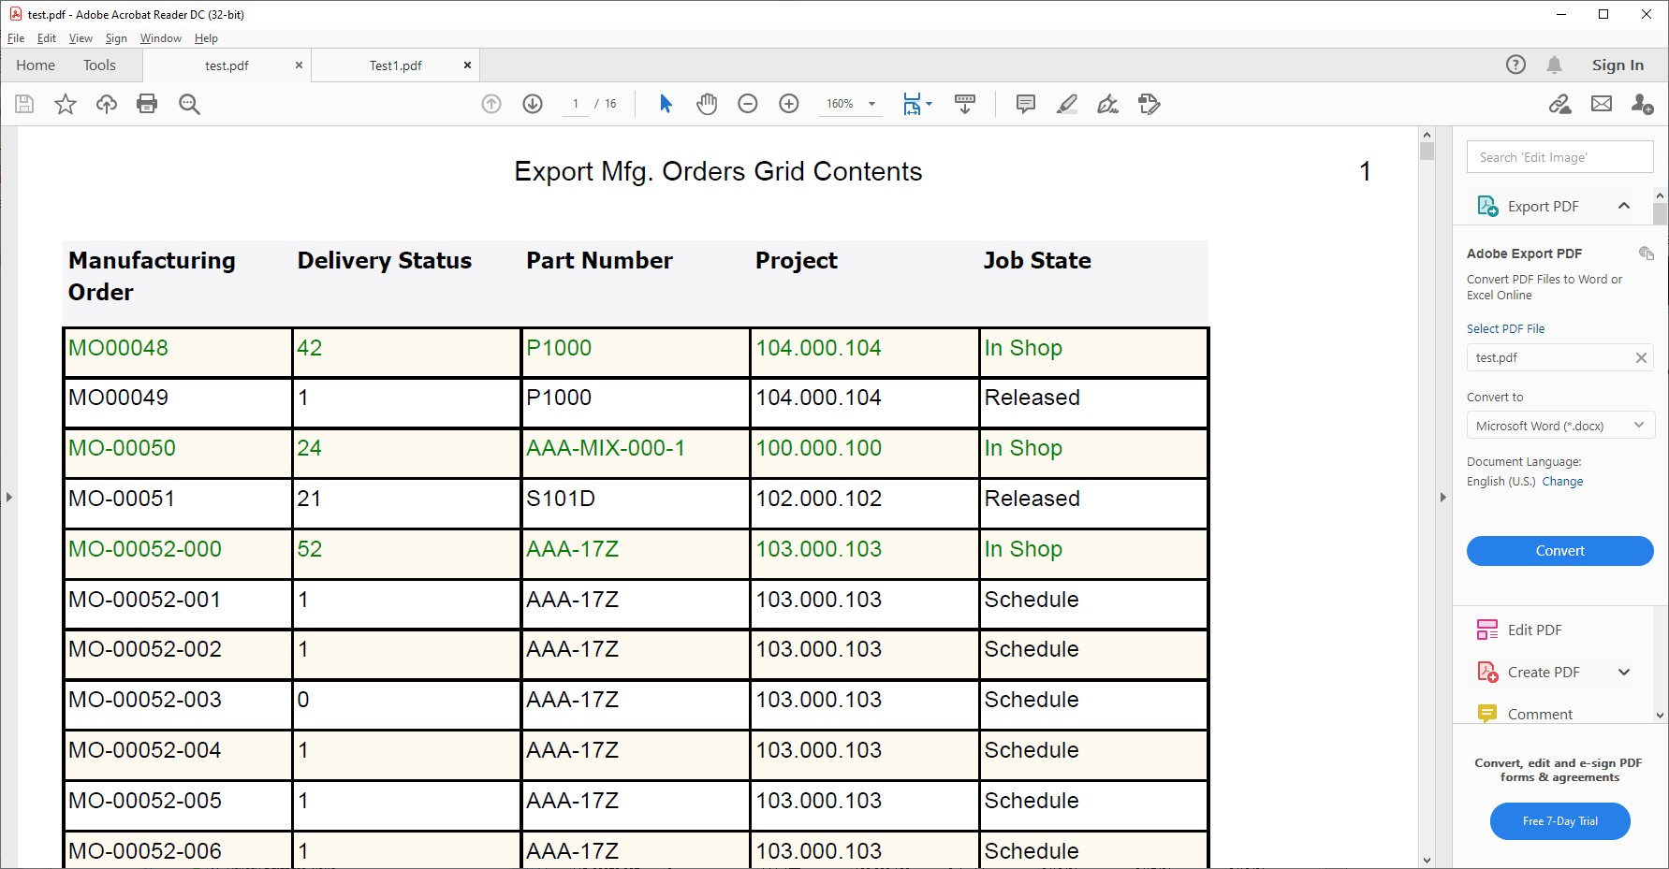Viewport: 1669px width, 869px height.
Task: Click the Stamp tool icon
Action: (1149, 104)
